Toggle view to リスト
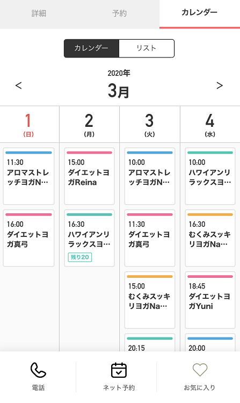The width and height of the screenshot is (240, 403). click(x=147, y=48)
